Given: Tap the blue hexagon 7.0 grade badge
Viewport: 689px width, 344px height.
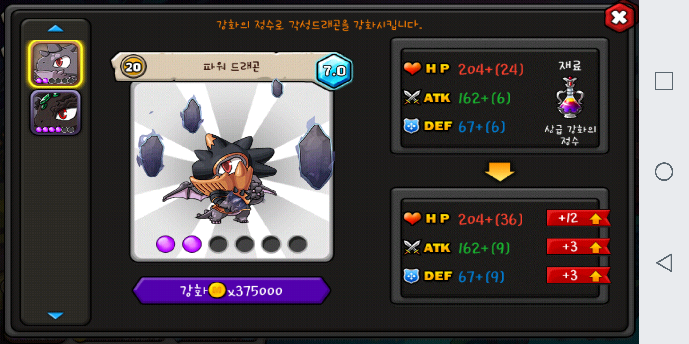Looking at the screenshot, I should (334, 71).
